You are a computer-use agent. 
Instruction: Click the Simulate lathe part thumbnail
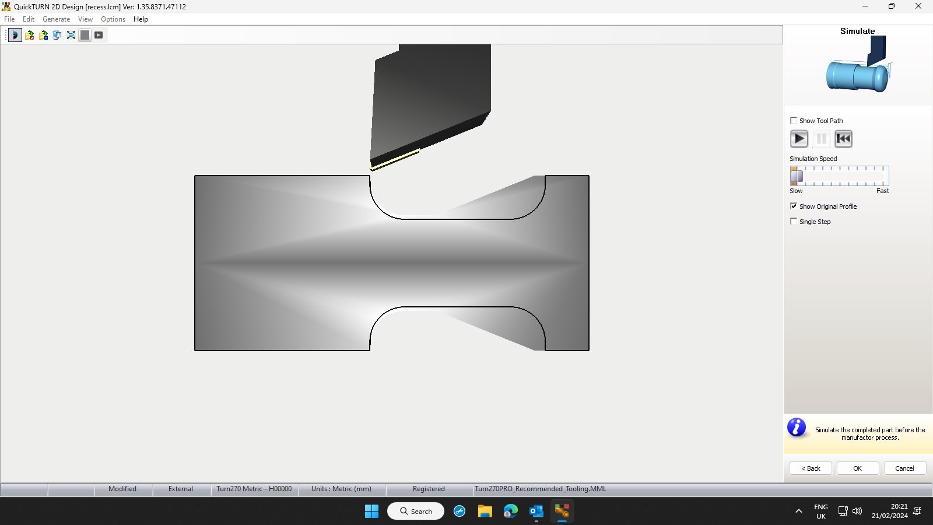point(859,65)
